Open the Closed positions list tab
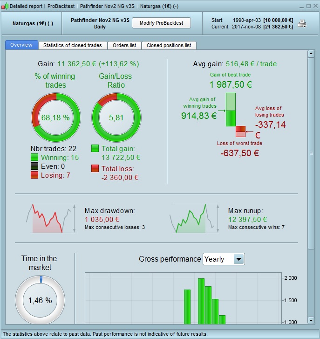 [169, 45]
